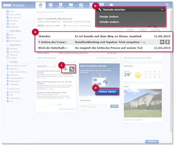Open Text in Online-Office
The width and height of the screenshot is (174, 145).
[10, 35]
